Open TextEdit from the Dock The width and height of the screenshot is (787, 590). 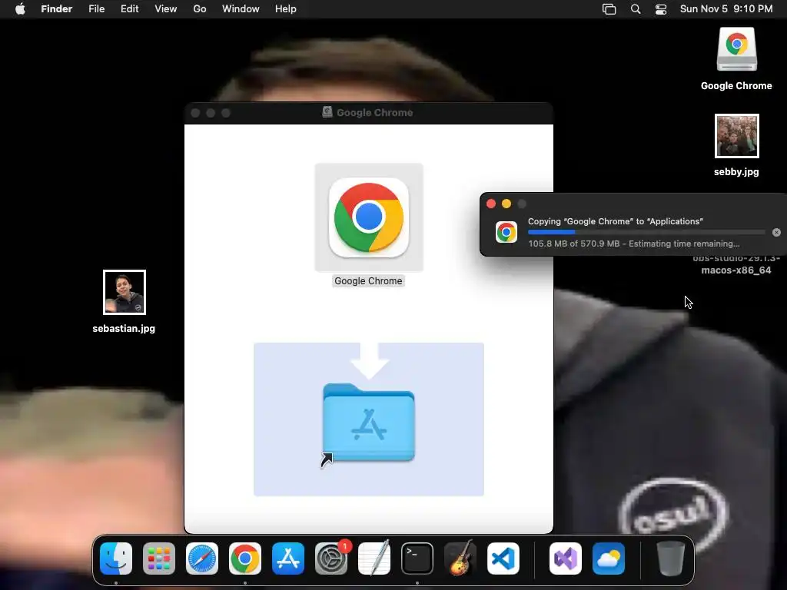pyautogui.click(x=374, y=558)
